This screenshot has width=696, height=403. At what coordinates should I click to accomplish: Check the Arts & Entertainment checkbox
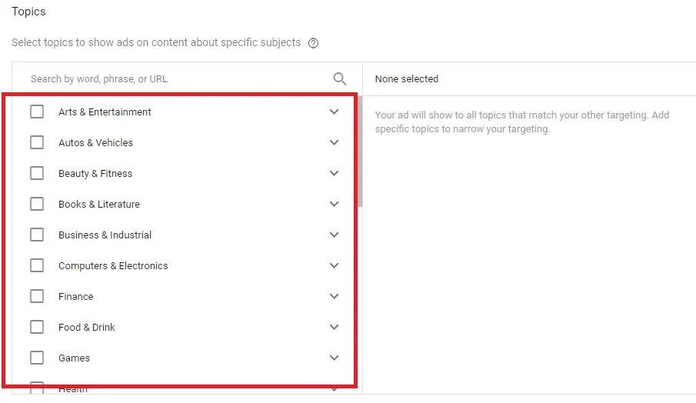[x=37, y=112]
